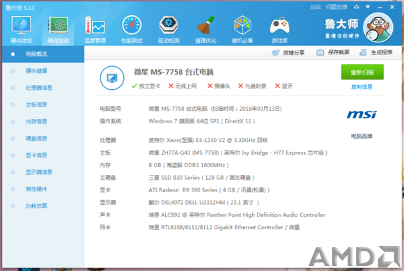Click the 鲁大师 mascot avatar
The width and height of the screenshot is (404, 271).
coord(378,28)
